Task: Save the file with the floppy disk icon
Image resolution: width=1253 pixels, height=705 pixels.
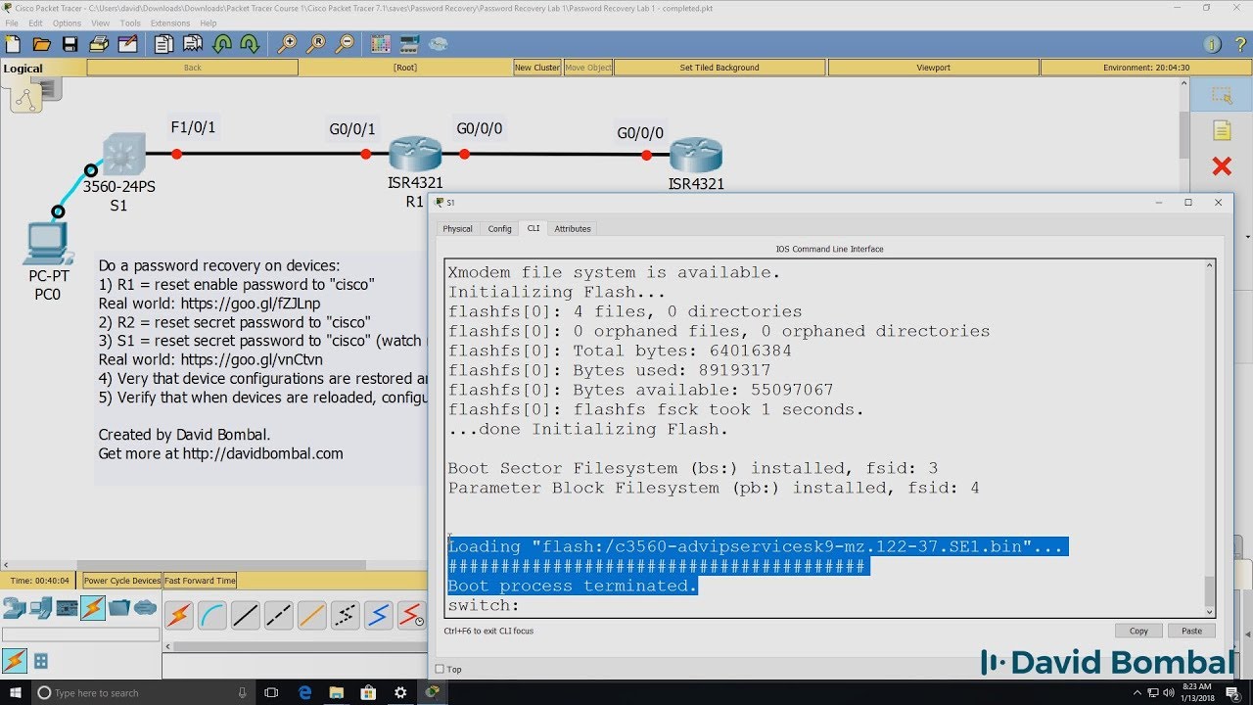Action: 70,44
